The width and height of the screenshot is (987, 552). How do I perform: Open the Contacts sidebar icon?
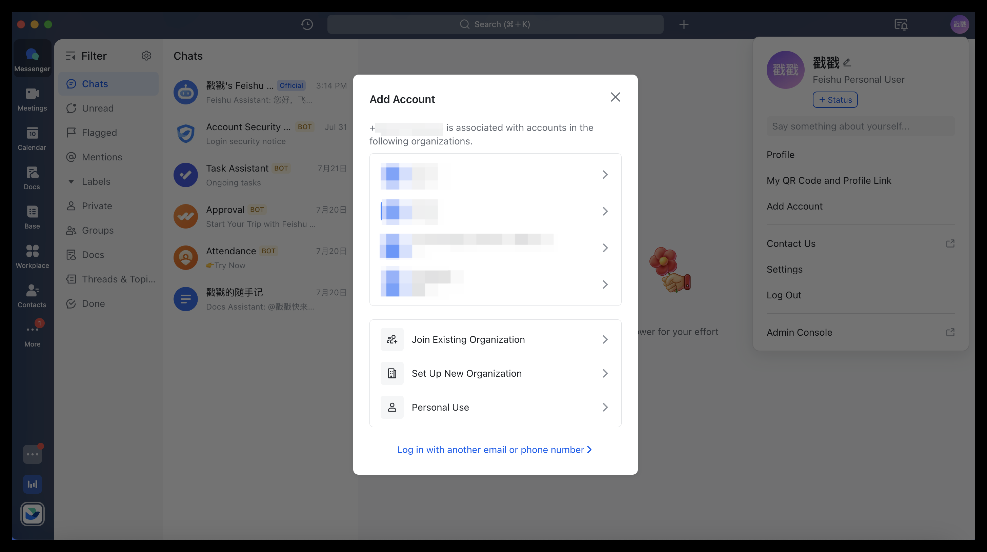coord(32,296)
